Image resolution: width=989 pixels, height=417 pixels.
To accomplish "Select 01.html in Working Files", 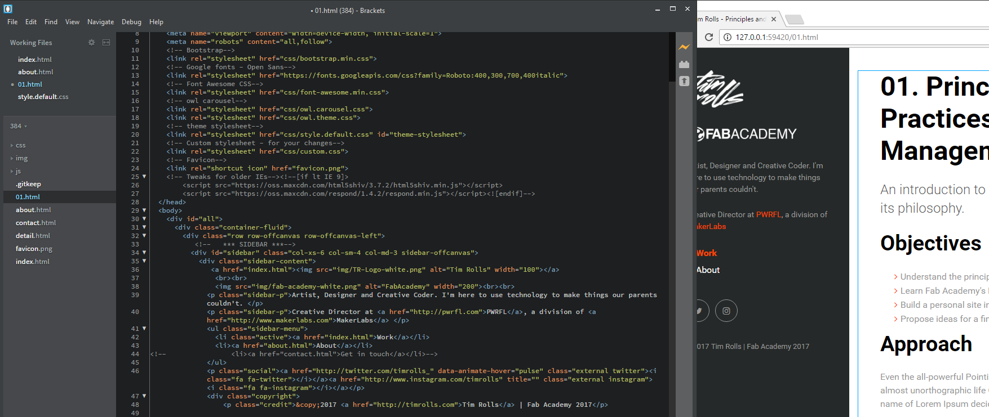I will 30,84.
